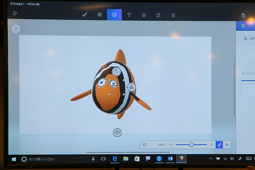Image resolution: width=255 pixels, height=170 pixels.
Task: Expand the hidden tray icons chevron
Action: (x=211, y=158)
